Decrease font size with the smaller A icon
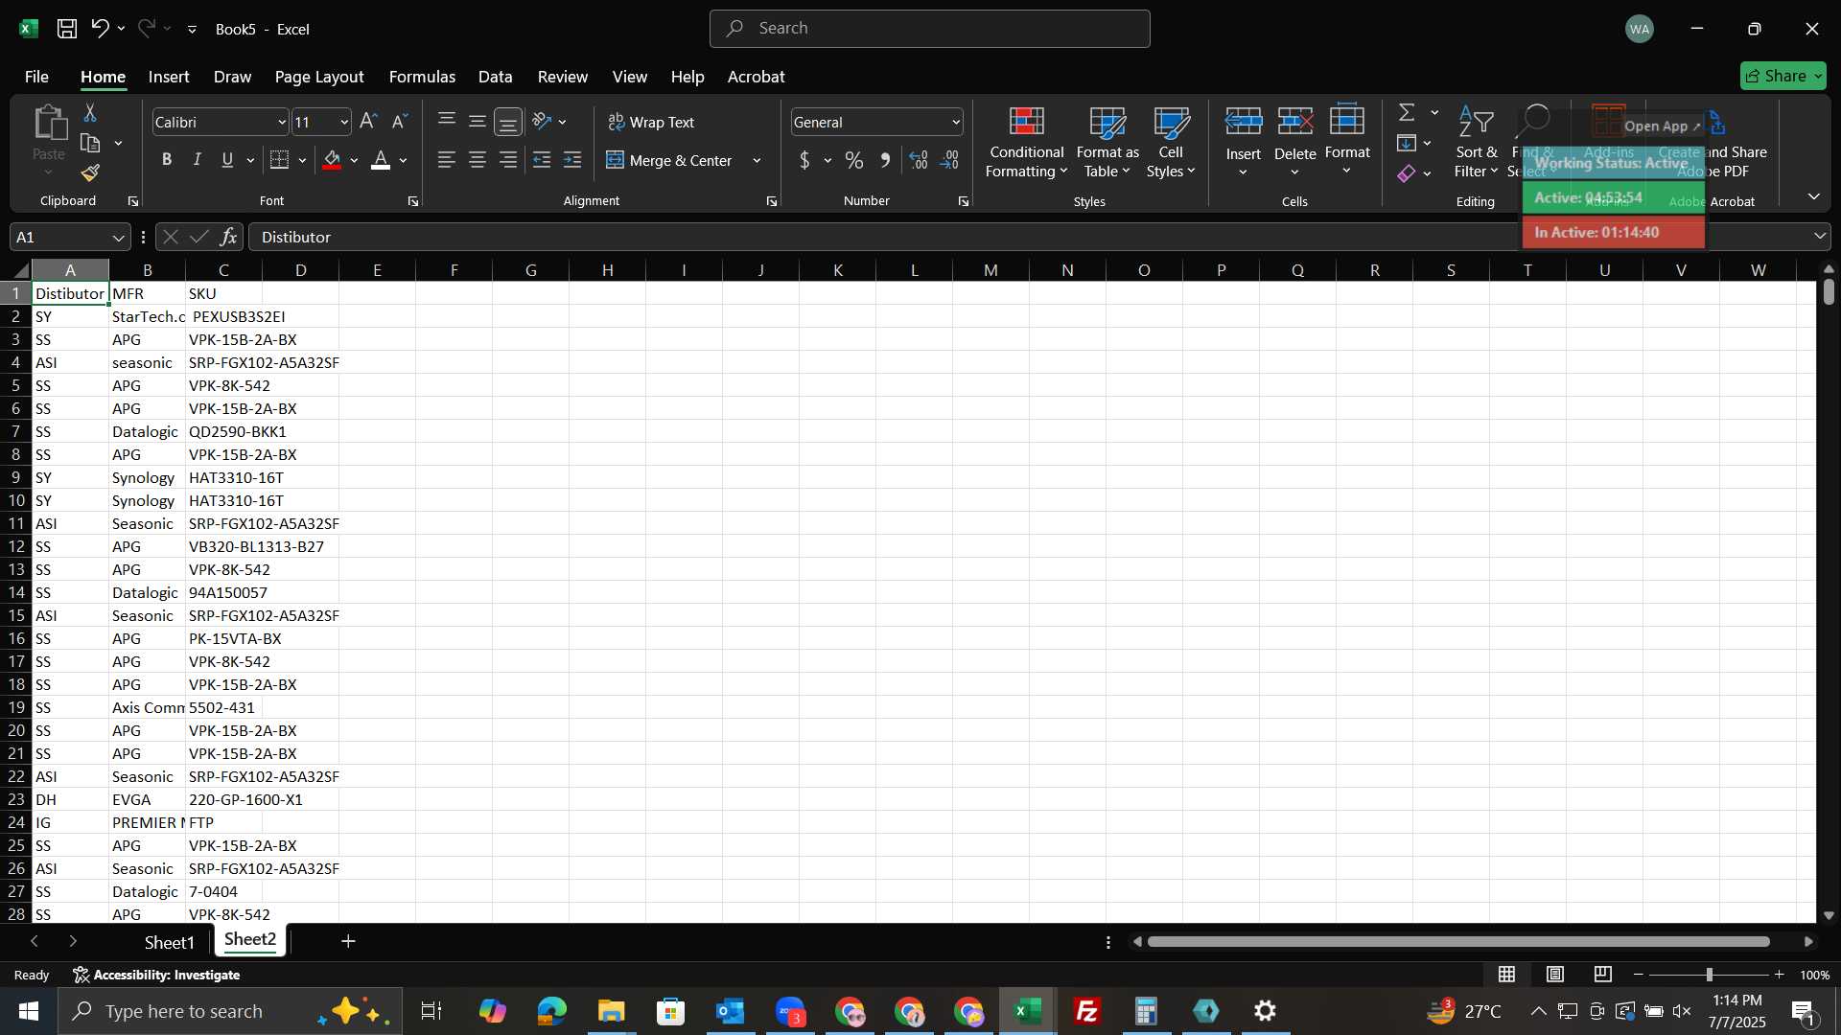 tap(400, 122)
